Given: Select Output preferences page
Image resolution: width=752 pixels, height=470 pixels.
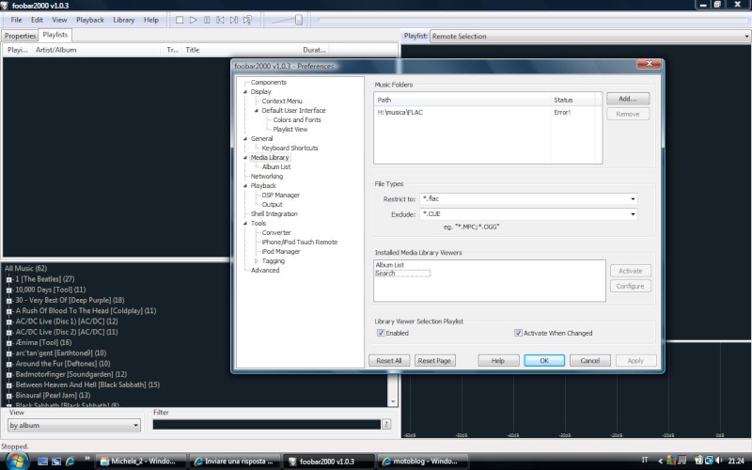Looking at the screenshot, I should [x=272, y=204].
